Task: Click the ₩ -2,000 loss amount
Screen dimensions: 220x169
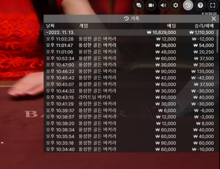Action: click(x=204, y=117)
